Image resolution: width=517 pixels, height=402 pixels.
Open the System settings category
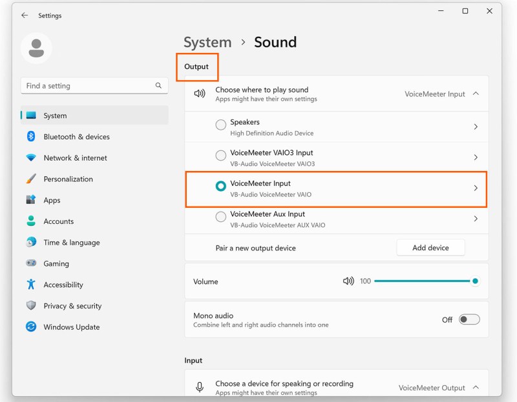[x=94, y=116]
